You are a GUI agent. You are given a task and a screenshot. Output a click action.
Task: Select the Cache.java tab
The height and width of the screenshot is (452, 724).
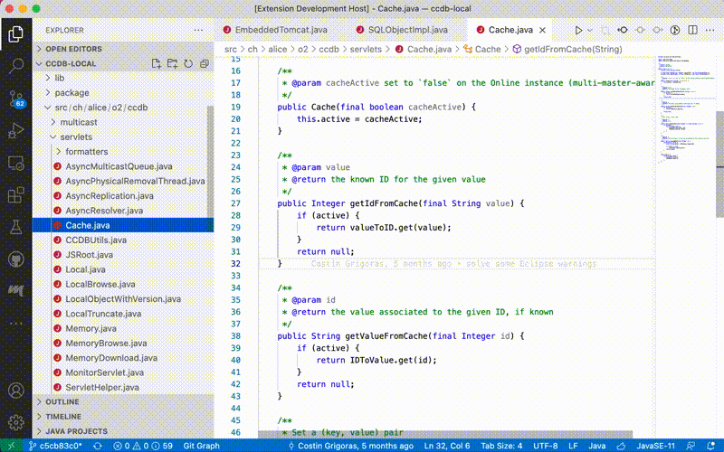[510, 30]
